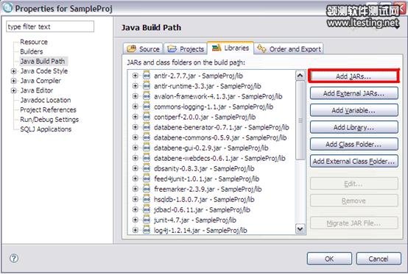This screenshot has height=274, width=408.
Task: Select Java Code Style tree item
Action: click(x=44, y=71)
